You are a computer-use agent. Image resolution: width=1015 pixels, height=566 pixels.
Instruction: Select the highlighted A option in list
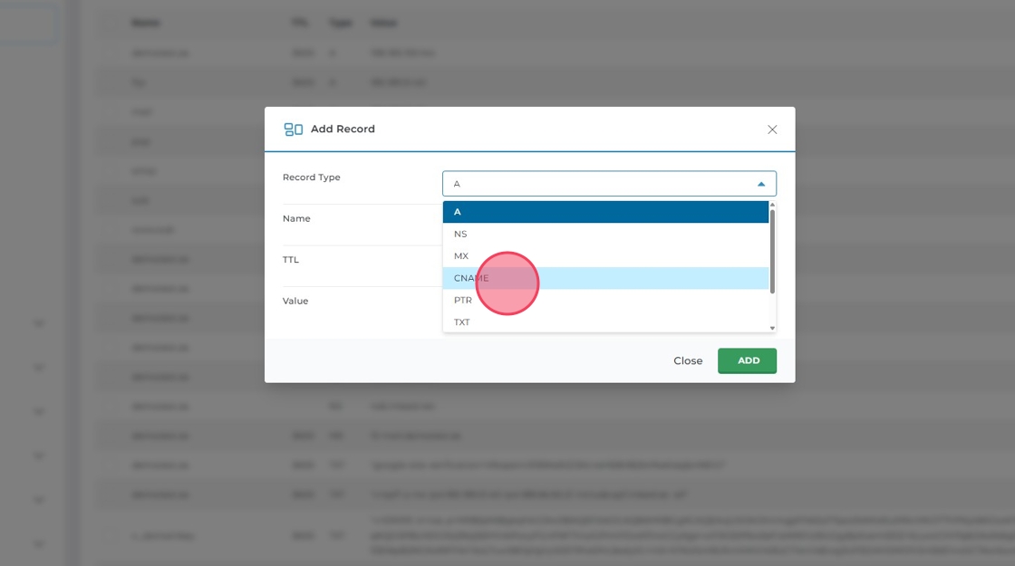coord(605,212)
